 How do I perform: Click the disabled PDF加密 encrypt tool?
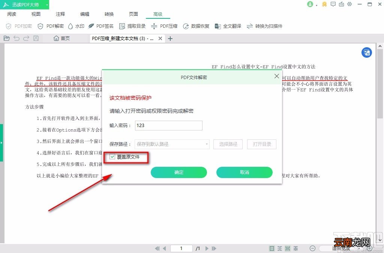[x=19, y=26]
